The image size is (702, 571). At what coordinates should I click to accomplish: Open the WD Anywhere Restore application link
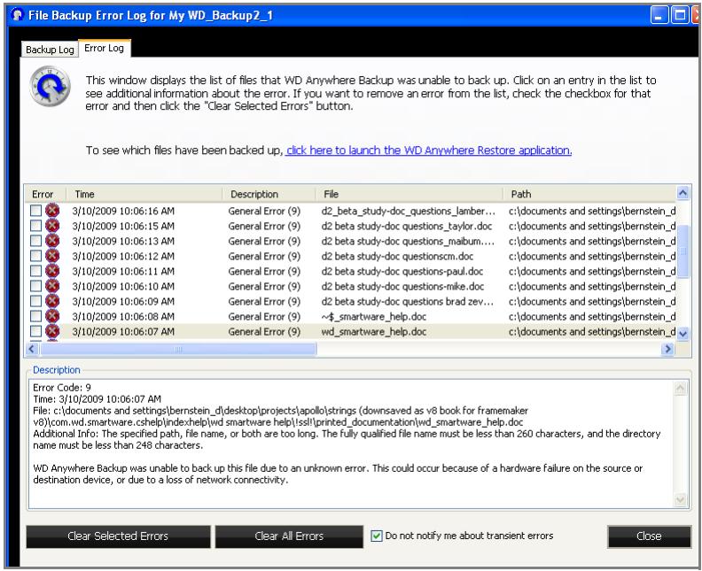(x=429, y=150)
